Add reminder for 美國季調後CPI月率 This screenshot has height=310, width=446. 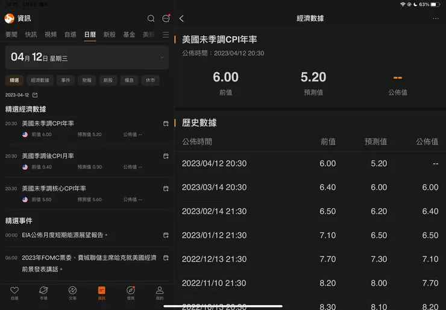pyautogui.click(x=166, y=156)
